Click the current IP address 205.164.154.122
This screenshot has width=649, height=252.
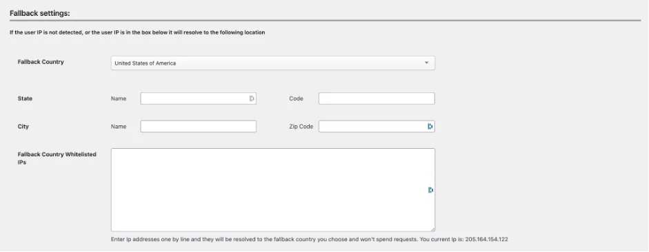[486, 239]
